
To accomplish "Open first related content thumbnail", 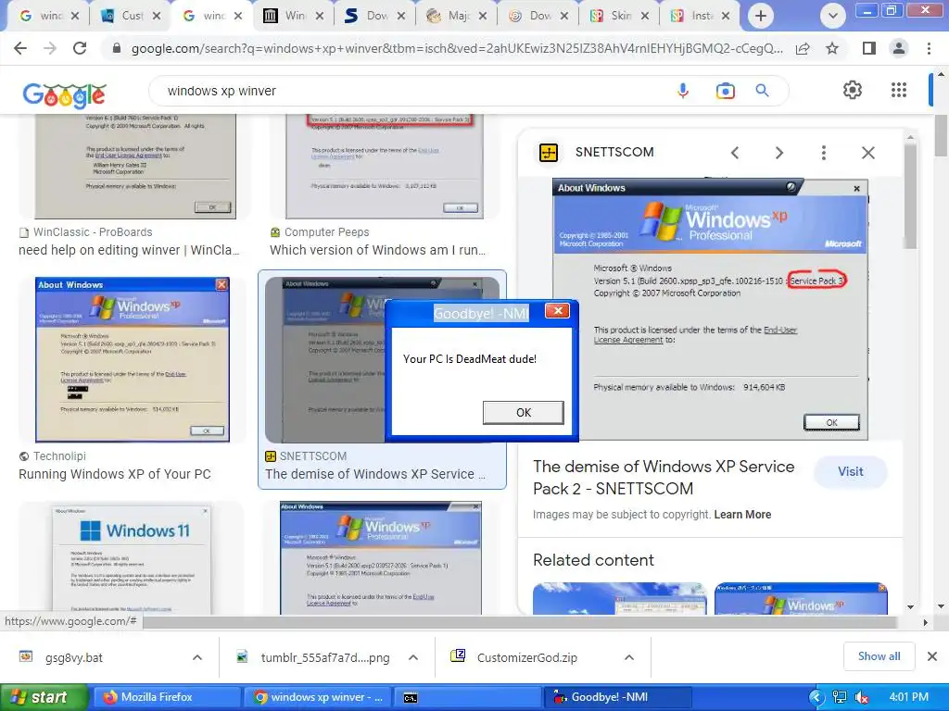I will coord(620,599).
